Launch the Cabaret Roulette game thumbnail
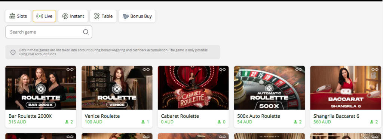Viewport: 383px width, 139px height. coord(193,88)
